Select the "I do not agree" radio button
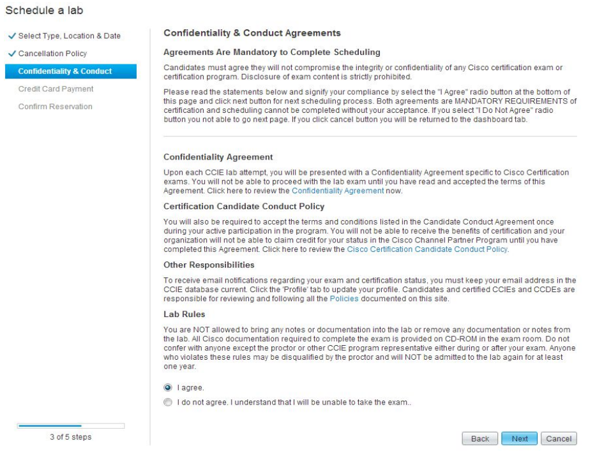Image resolution: width=611 pixels, height=451 pixels. pos(168,402)
